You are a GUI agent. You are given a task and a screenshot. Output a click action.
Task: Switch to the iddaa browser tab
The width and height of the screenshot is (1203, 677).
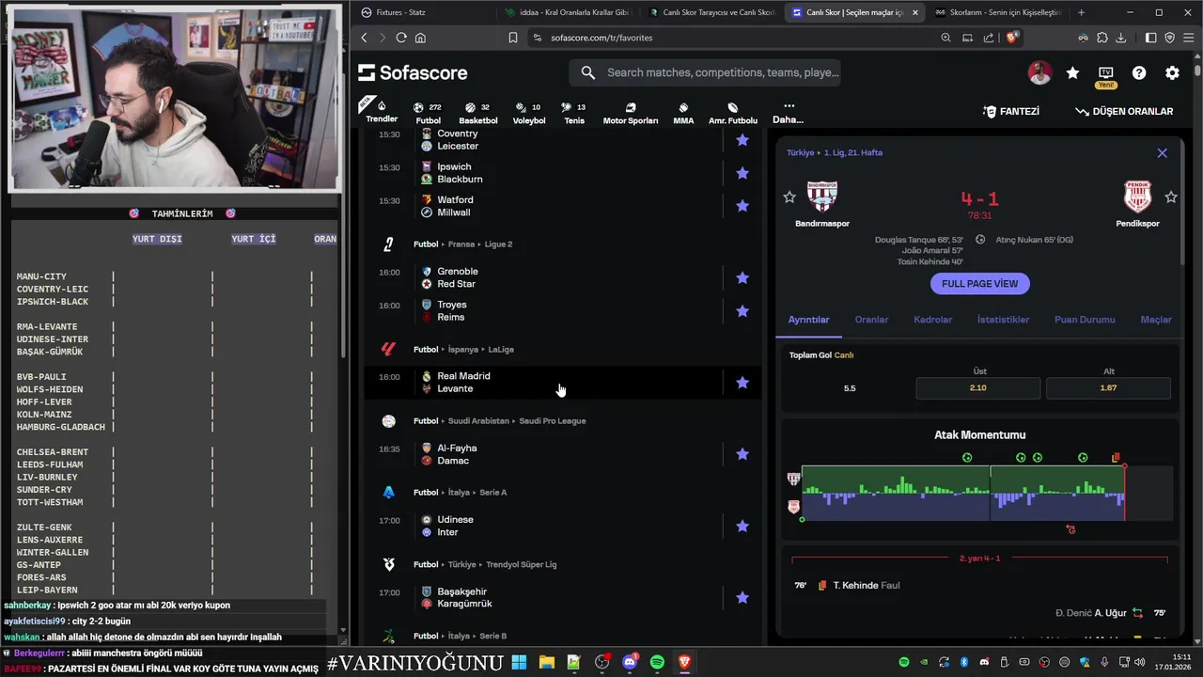tap(567, 12)
